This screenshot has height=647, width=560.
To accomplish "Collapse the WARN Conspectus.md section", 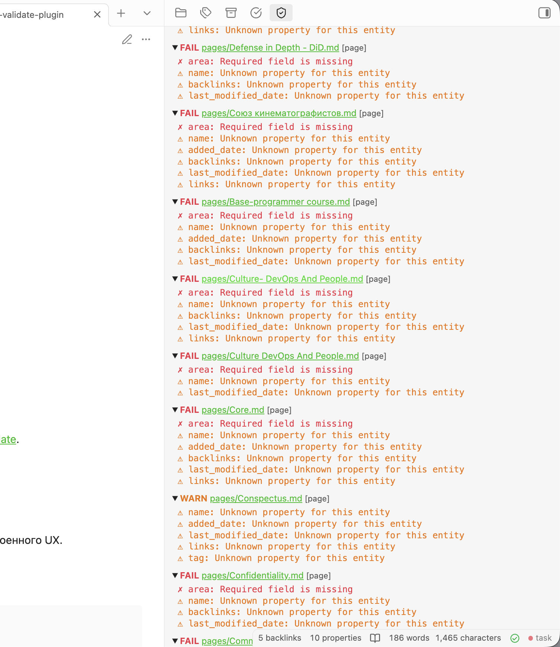I will click(x=175, y=498).
